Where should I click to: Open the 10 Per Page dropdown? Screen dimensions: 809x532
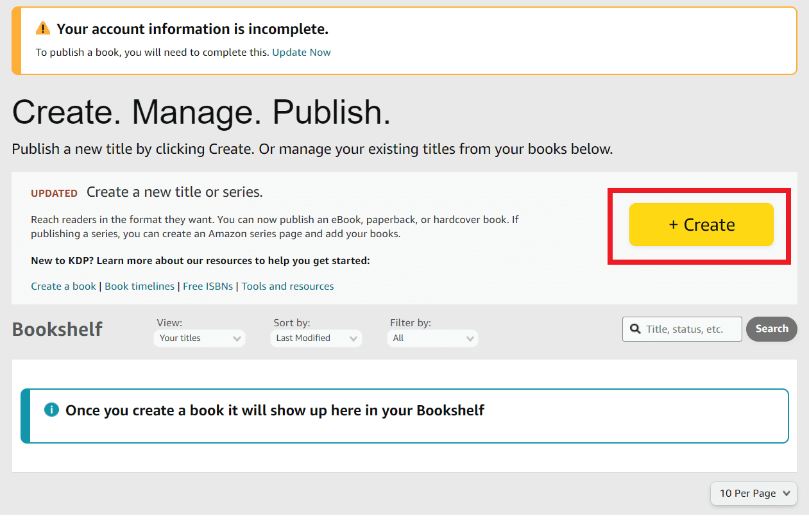tap(753, 494)
